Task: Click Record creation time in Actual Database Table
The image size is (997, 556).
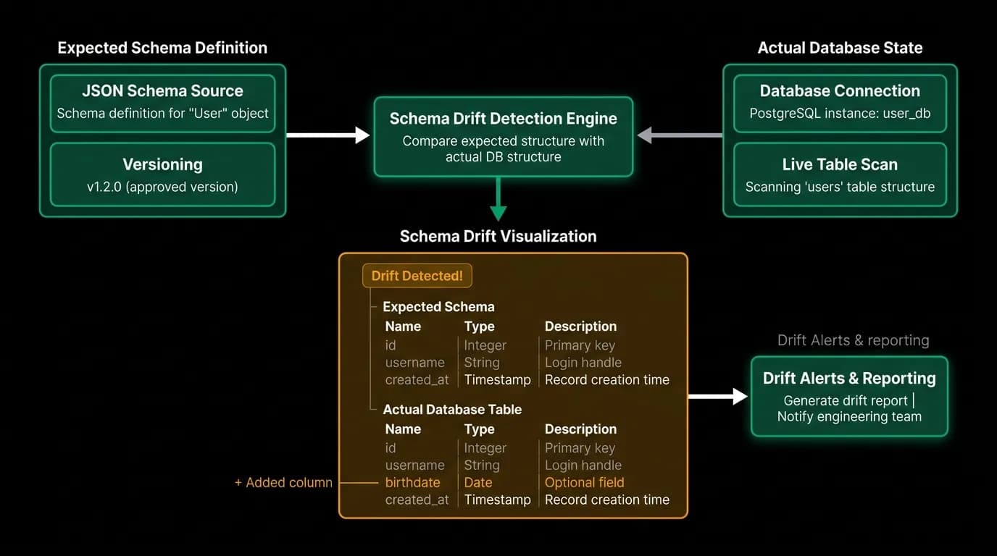Action: point(607,500)
